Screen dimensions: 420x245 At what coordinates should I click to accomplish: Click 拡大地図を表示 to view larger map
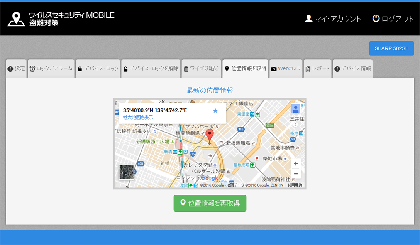[138, 118]
